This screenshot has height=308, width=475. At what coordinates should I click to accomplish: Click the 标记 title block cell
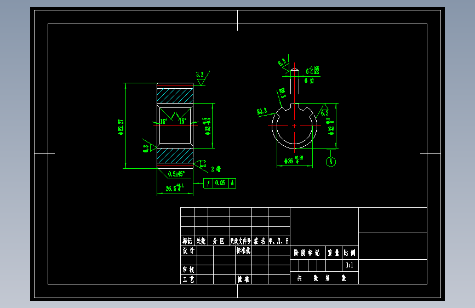click(187, 241)
